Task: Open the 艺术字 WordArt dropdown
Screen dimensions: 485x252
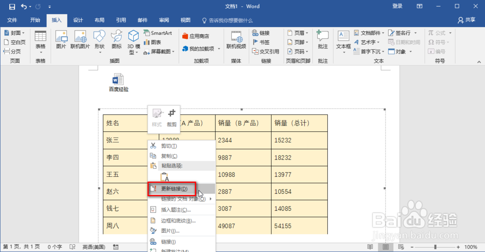Action: (366, 42)
